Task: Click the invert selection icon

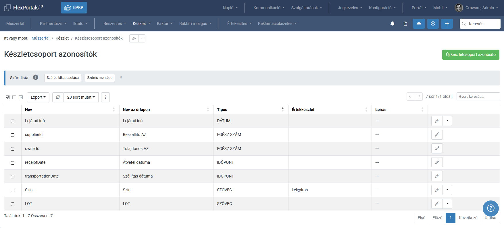Action: [21, 98]
